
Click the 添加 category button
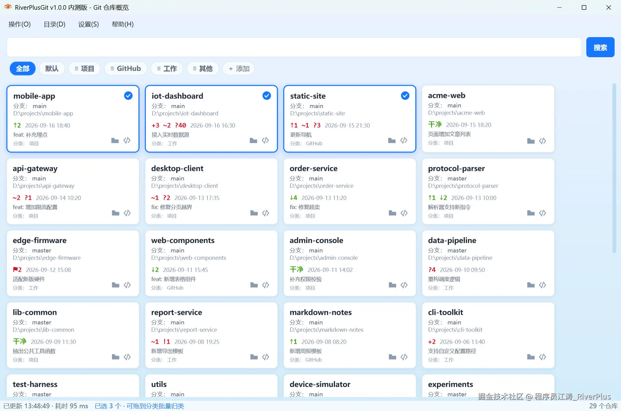click(239, 69)
